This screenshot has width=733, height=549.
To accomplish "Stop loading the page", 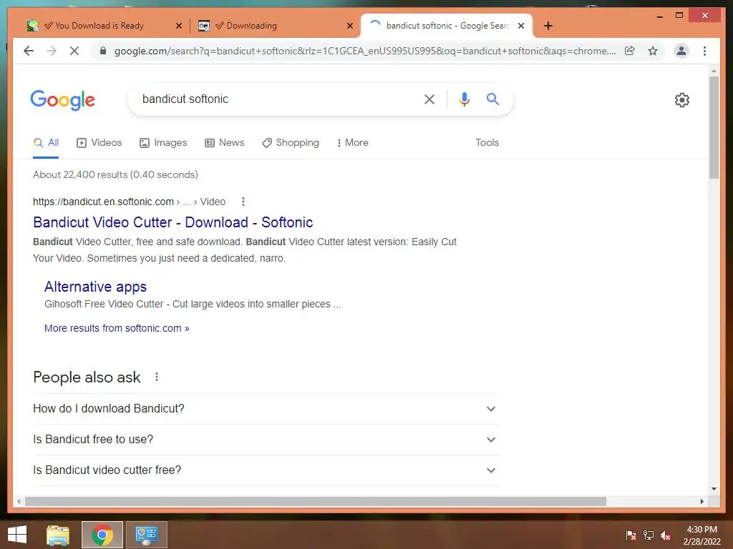I will 74,51.
